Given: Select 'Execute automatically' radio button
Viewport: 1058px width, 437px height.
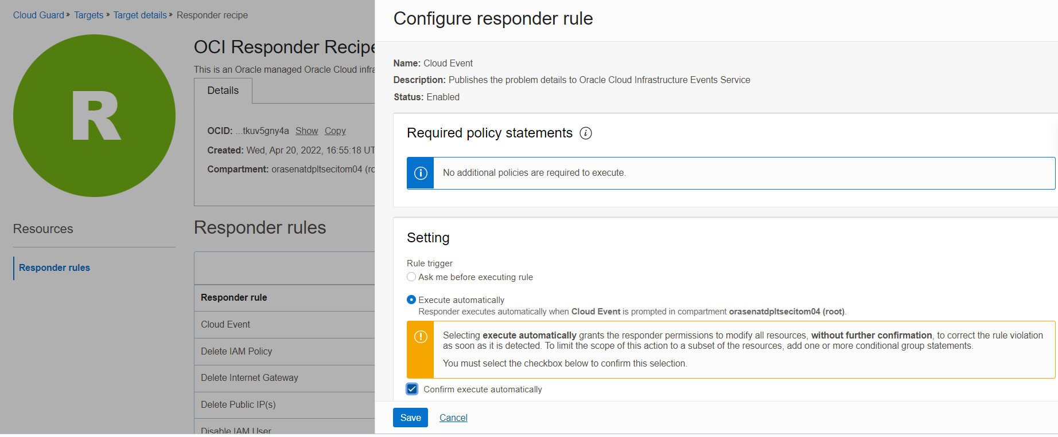Looking at the screenshot, I should 411,300.
